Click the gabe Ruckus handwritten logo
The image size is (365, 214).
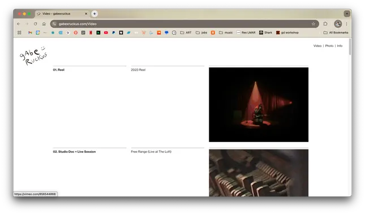[33, 55]
